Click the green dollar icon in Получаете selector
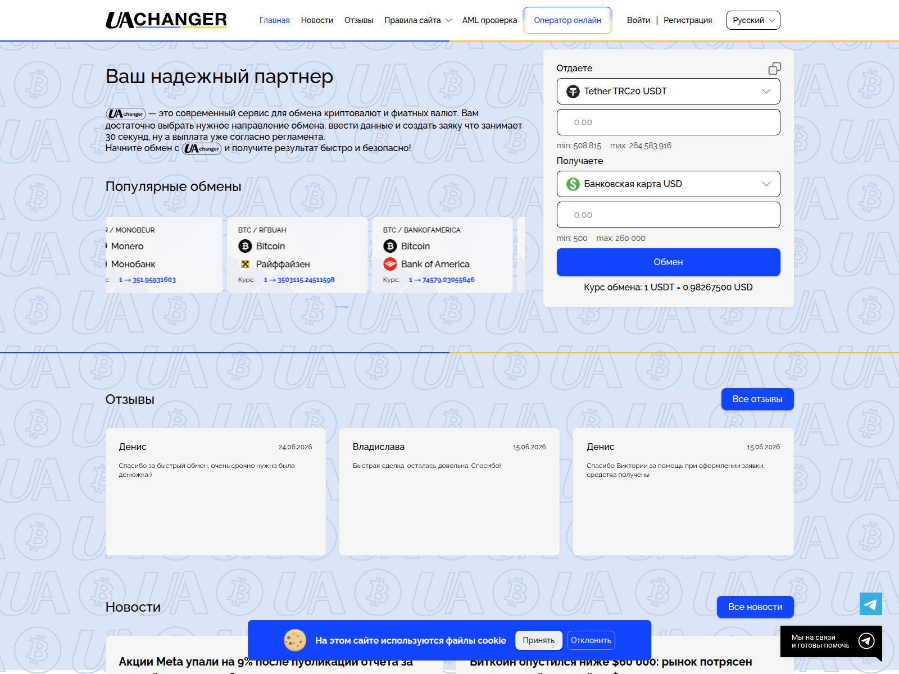The image size is (899, 674). [573, 184]
